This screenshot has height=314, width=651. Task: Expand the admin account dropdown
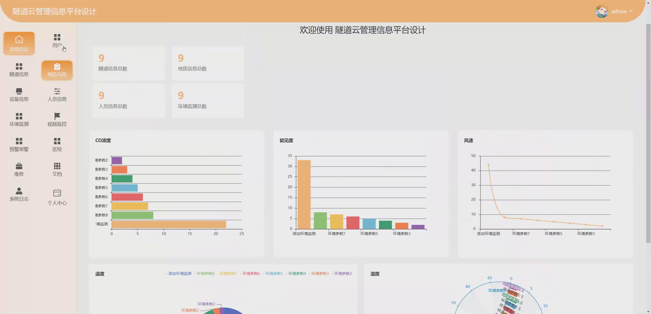(621, 11)
